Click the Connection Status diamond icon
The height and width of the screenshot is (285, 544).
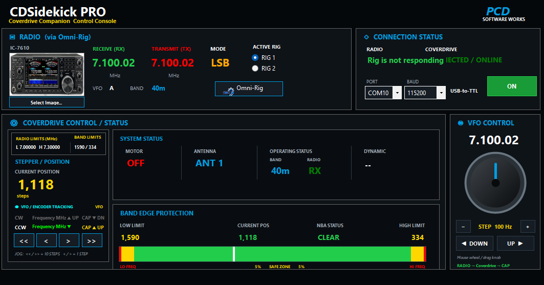[366, 37]
